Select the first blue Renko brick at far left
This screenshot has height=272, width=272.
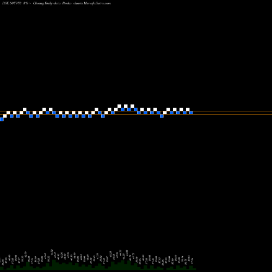(x=2, y=119)
